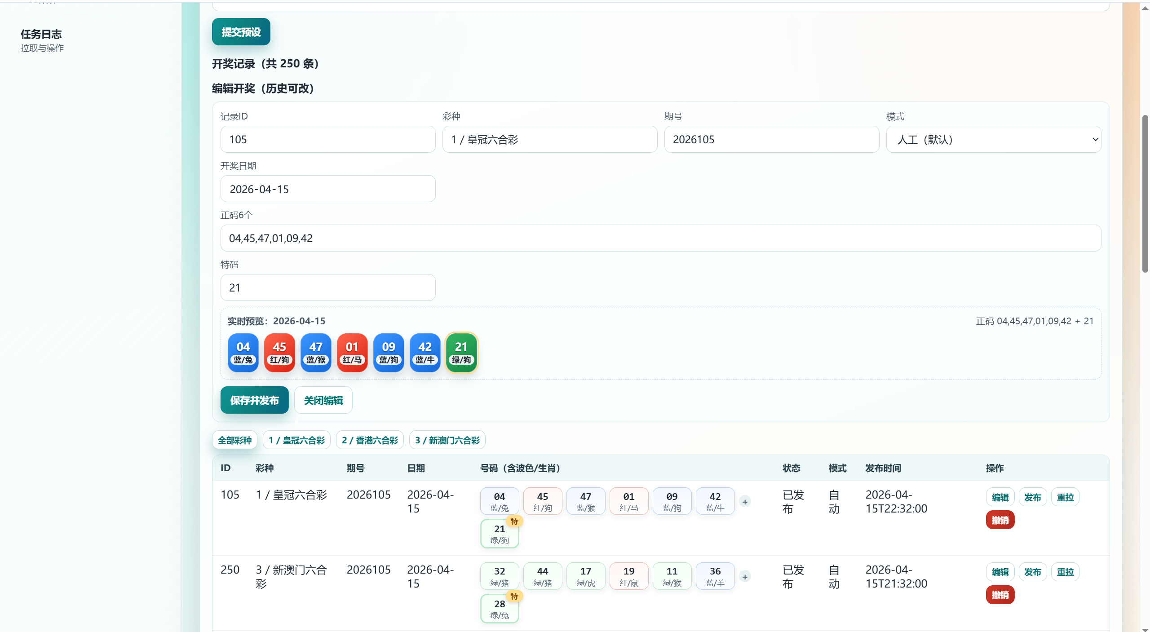1150x632 pixels.
Task: Click blue preview ball 04 蓝/兔
Action: [x=243, y=353]
